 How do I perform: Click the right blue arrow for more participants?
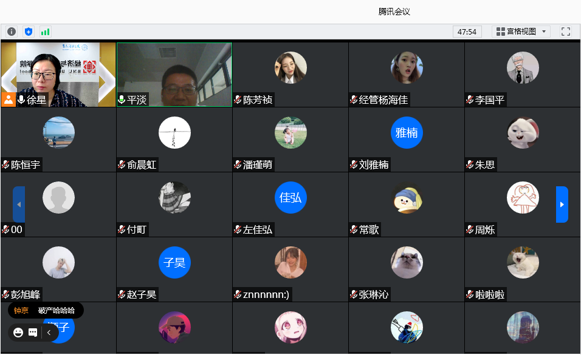pyautogui.click(x=561, y=205)
